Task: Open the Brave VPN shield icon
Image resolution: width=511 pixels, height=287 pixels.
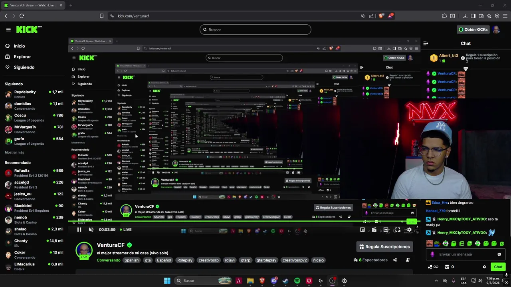Action: point(497,16)
